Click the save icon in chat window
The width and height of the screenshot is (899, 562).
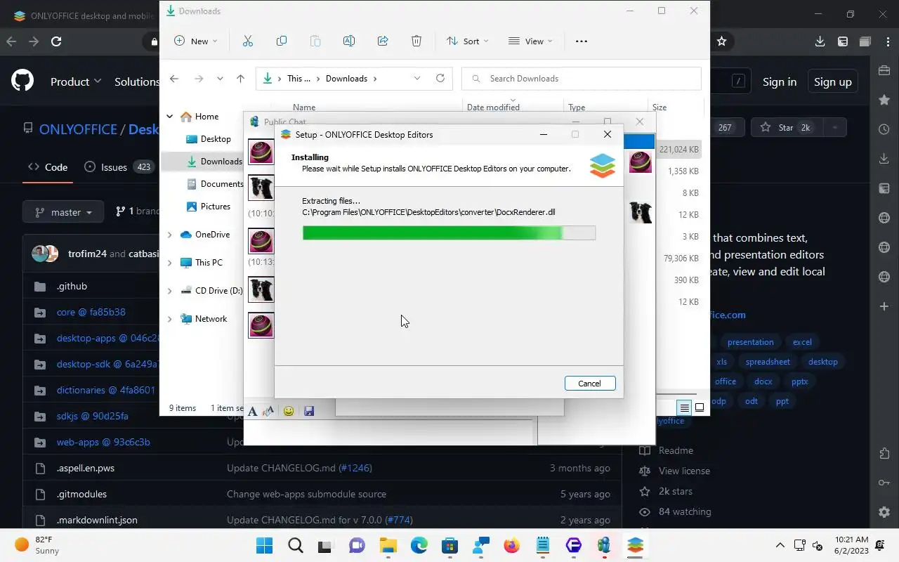(x=309, y=412)
